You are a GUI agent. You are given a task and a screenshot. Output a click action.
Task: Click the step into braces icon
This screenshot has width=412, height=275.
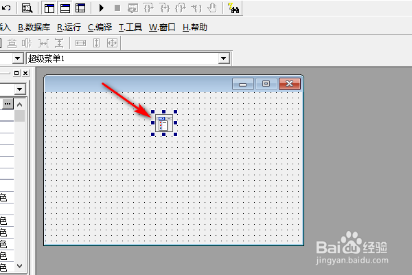point(165,8)
